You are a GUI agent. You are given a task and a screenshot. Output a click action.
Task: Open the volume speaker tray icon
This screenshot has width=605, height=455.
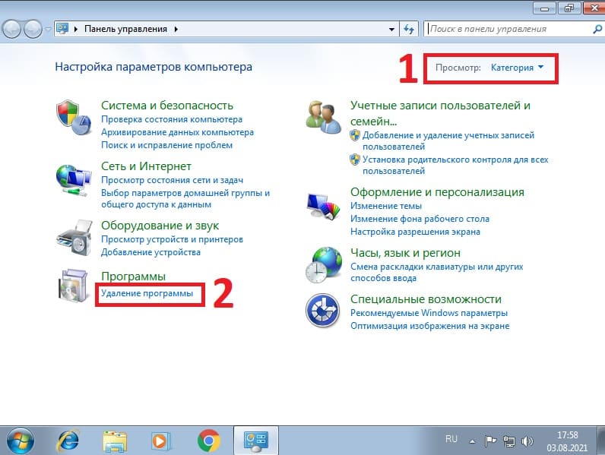pos(527,441)
